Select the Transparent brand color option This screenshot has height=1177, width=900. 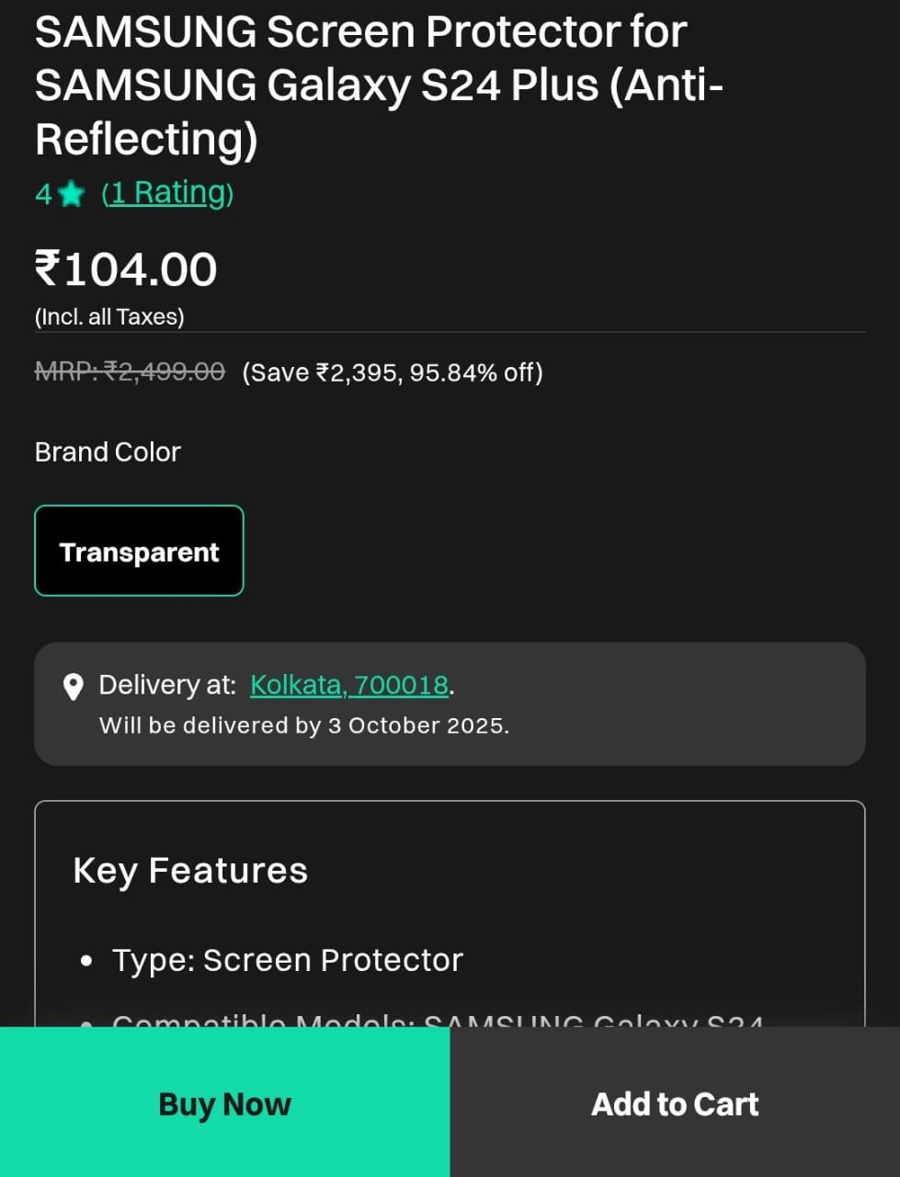(x=139, y=551)
